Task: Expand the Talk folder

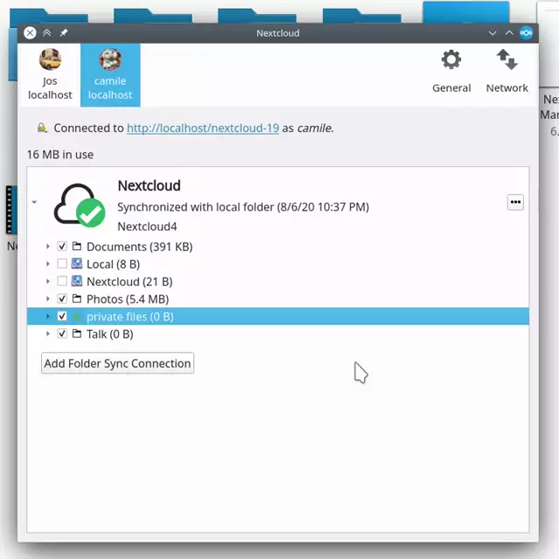Action: pos(48,334)
